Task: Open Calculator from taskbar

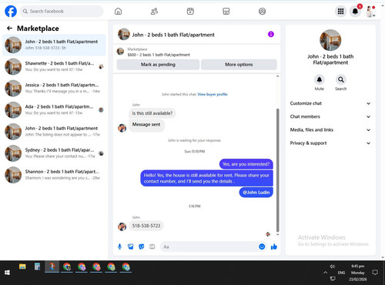Action: tap(37, 267)
